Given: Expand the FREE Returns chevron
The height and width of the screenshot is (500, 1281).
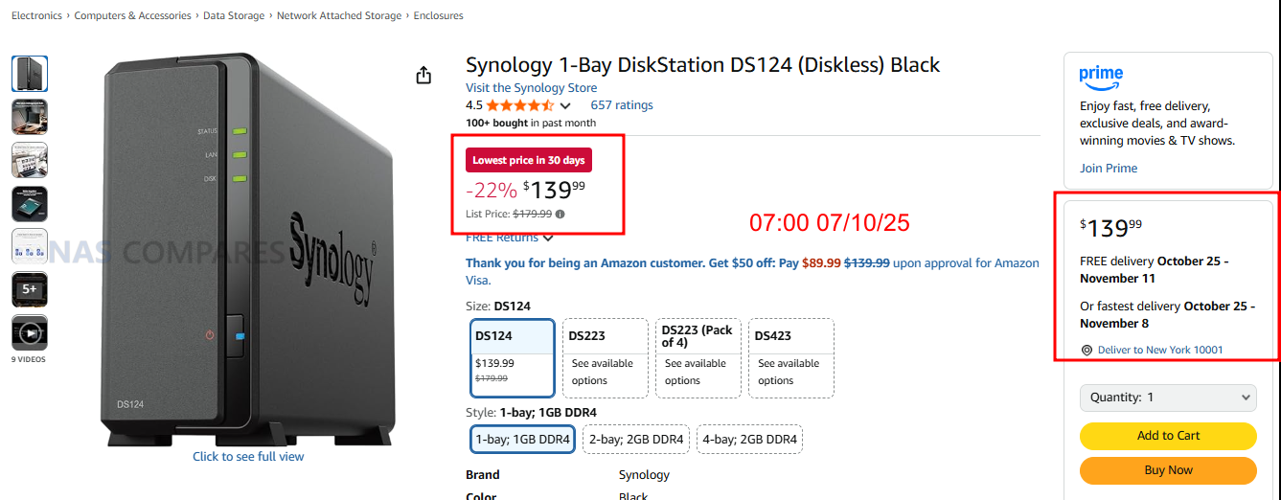Looking at the screenshot, I should tap(548, 239).
